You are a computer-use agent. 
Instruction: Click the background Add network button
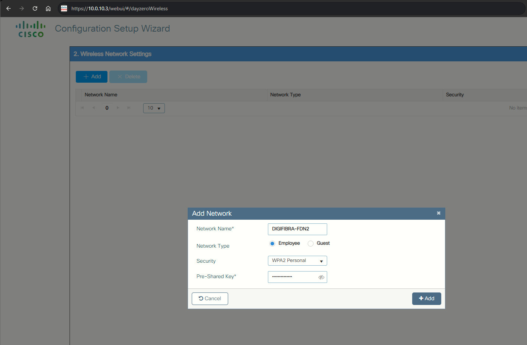pos(92,77)
